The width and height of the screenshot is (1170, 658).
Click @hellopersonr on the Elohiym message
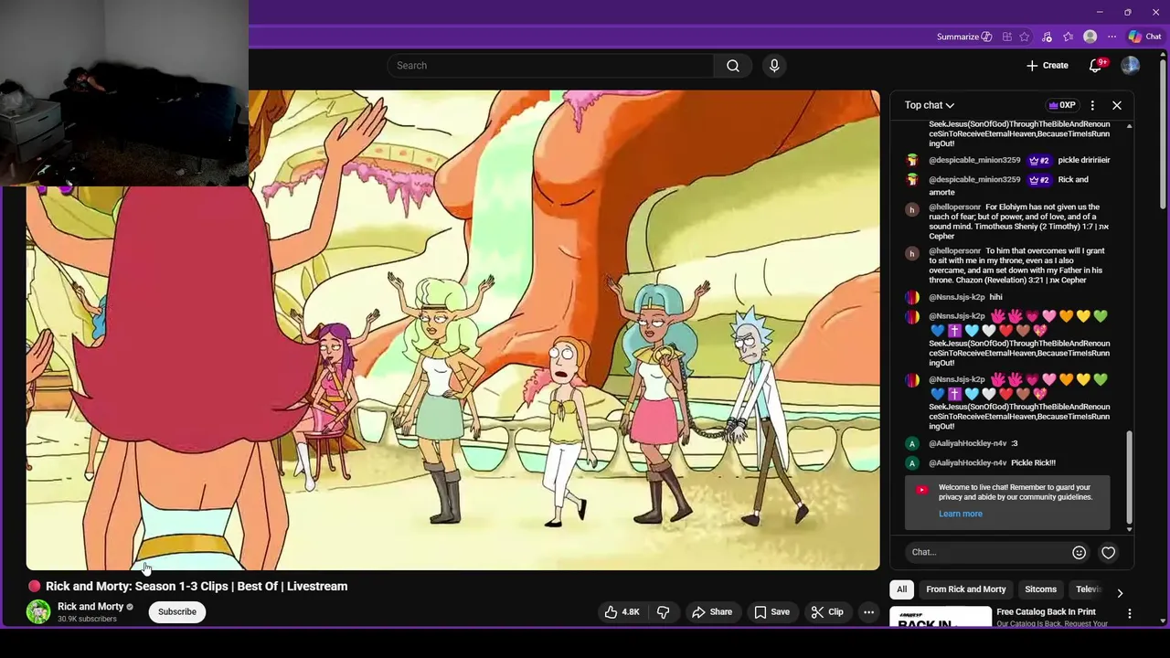[955, 207]
